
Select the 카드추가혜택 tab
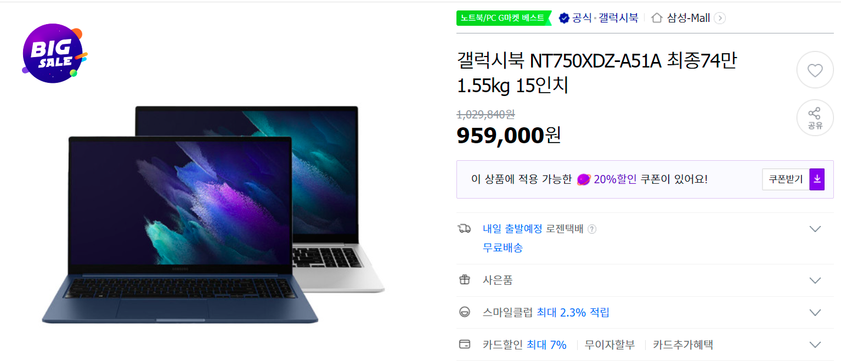(682, 345)
